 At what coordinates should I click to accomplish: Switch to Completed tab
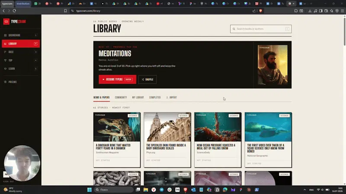pyautogui.click(x=155, y=97)
